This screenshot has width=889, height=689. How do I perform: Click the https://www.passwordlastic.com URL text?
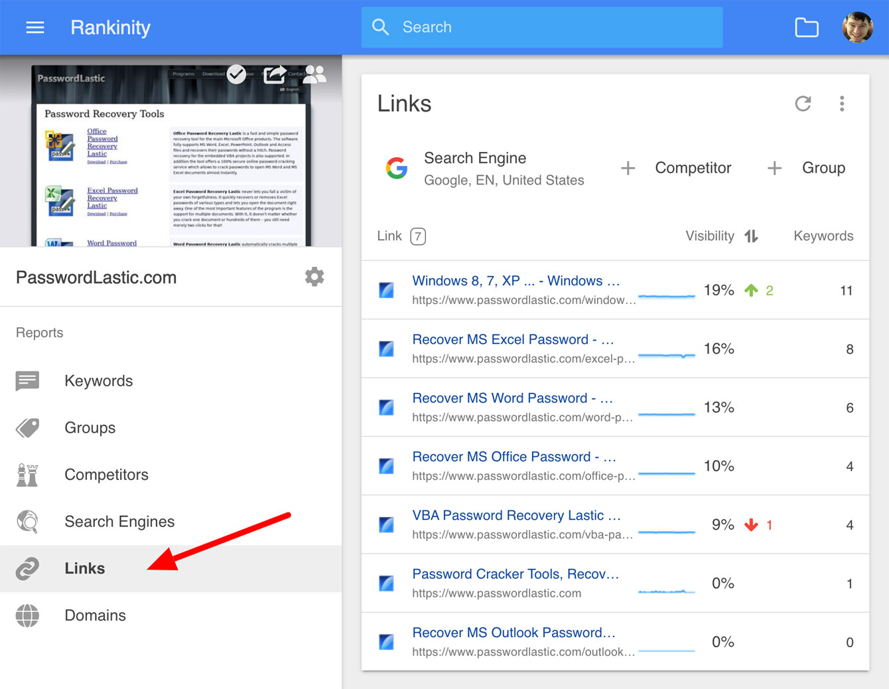(x=497, y=593)
